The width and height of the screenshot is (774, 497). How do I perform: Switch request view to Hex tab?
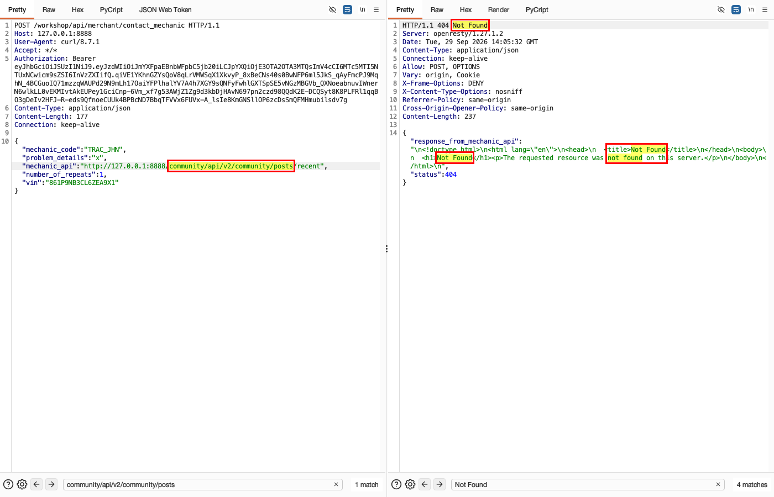pyautogui.click(x=77, y=9)
